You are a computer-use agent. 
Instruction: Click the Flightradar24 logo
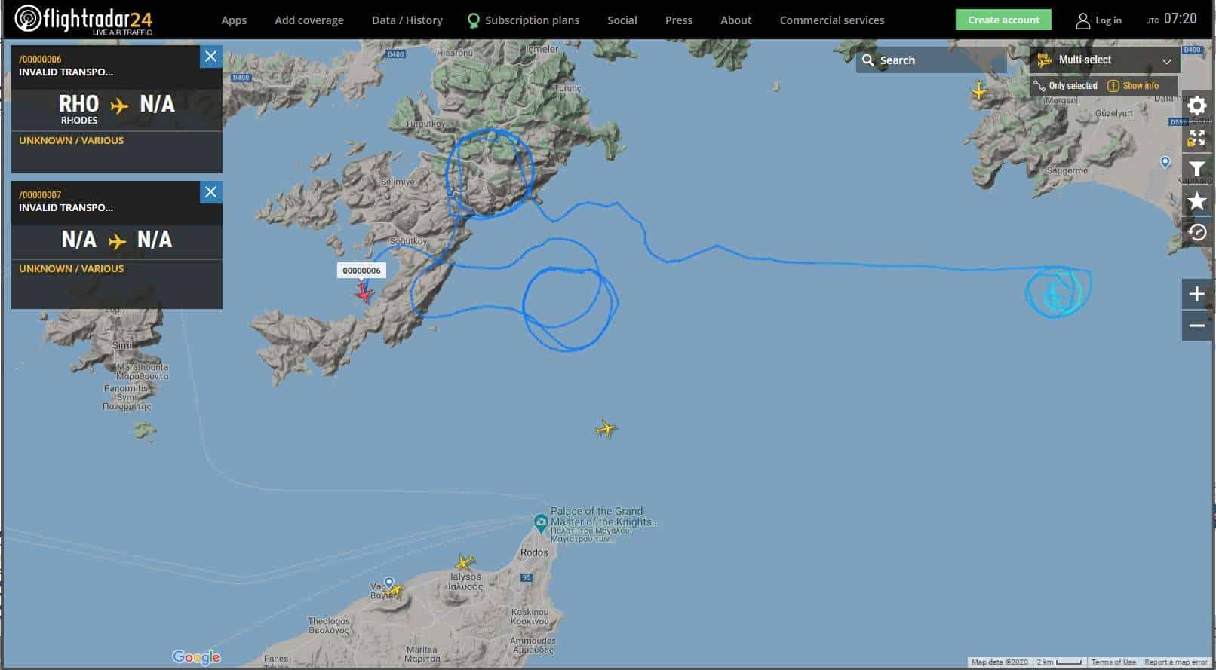(x=84, y=20)
